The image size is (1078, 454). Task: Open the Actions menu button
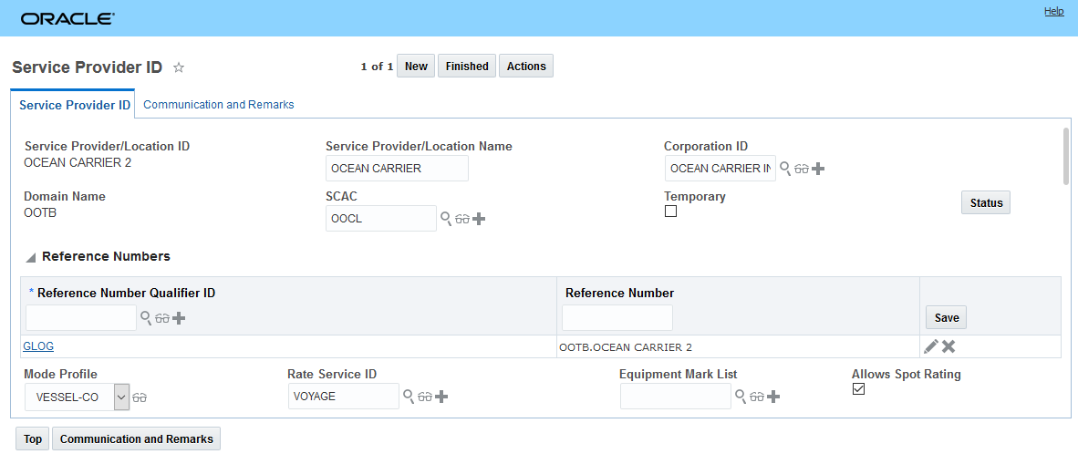tap(526, 67)
